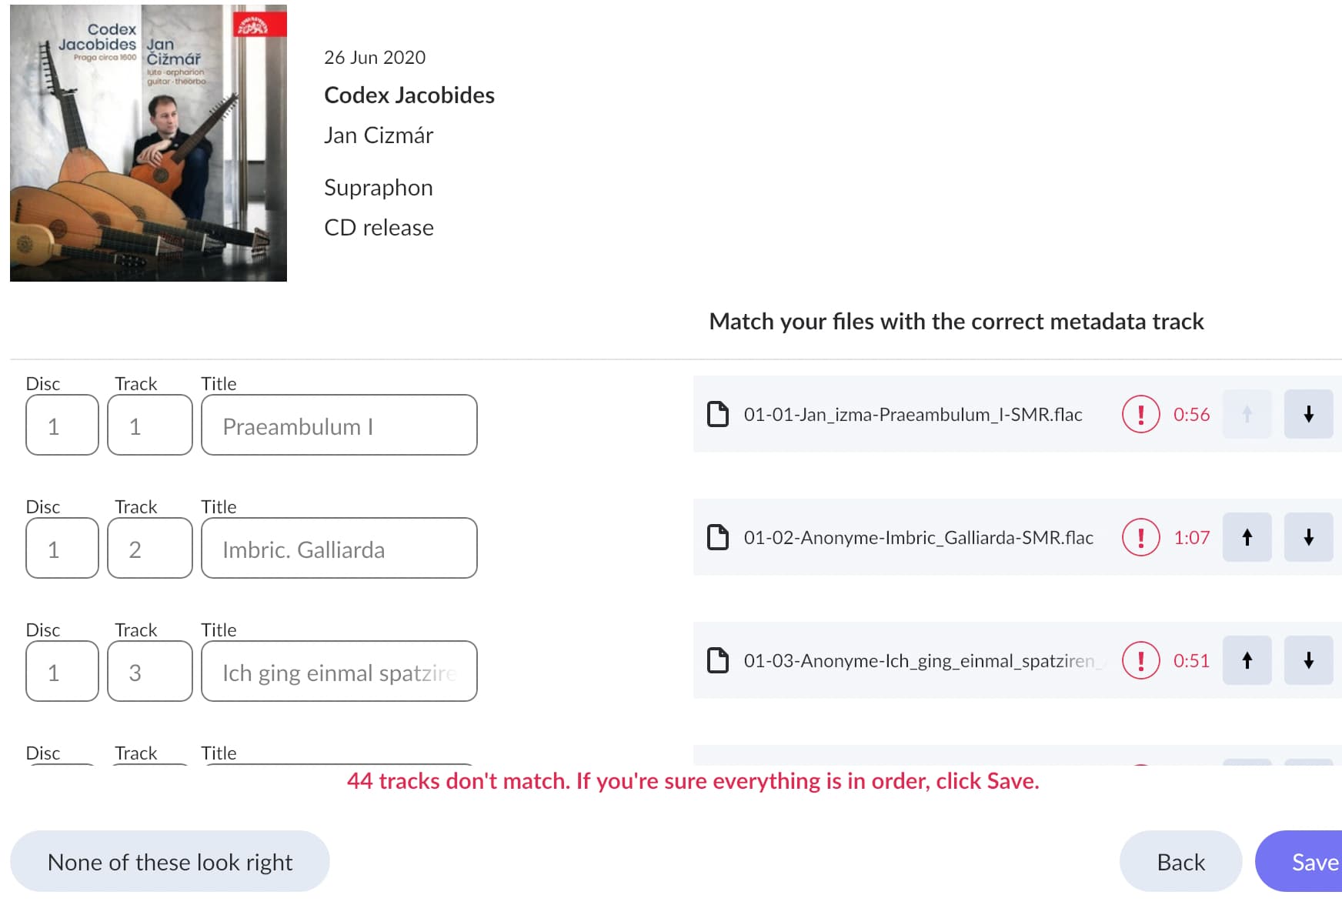1342x905 pixels.
Task: Save the track matching
Action: [x=1300, y=862]
